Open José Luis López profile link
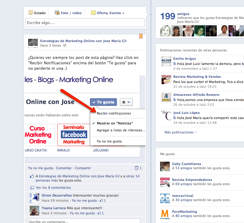This screenshot has width=244, height=223. pyautogui.click(x=186, y=113)
